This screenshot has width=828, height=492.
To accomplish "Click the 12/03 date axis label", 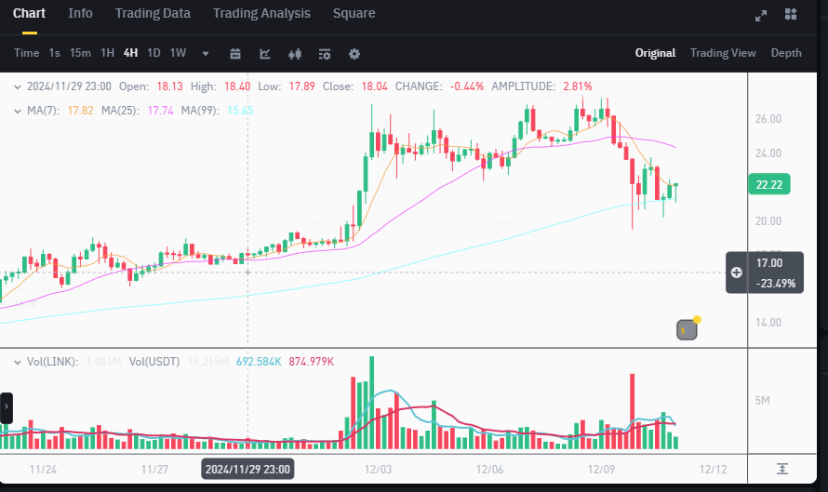I will pyautogui.click(x=378, y=470).
